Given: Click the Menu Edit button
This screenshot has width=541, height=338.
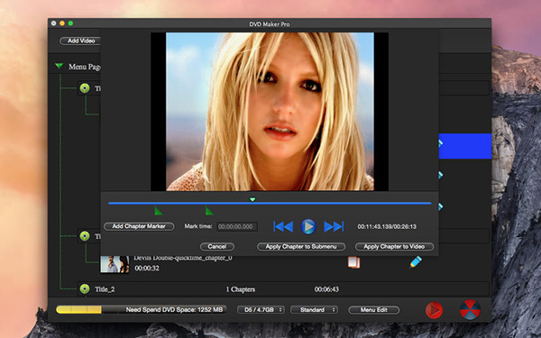Looking at the screenshot, I should (x=373, y=310).
